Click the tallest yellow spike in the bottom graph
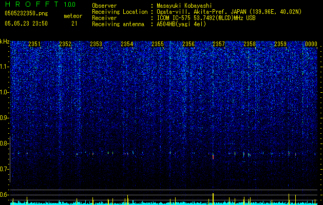The width and height of the screenshot is (323, 205). coord(213,199)
